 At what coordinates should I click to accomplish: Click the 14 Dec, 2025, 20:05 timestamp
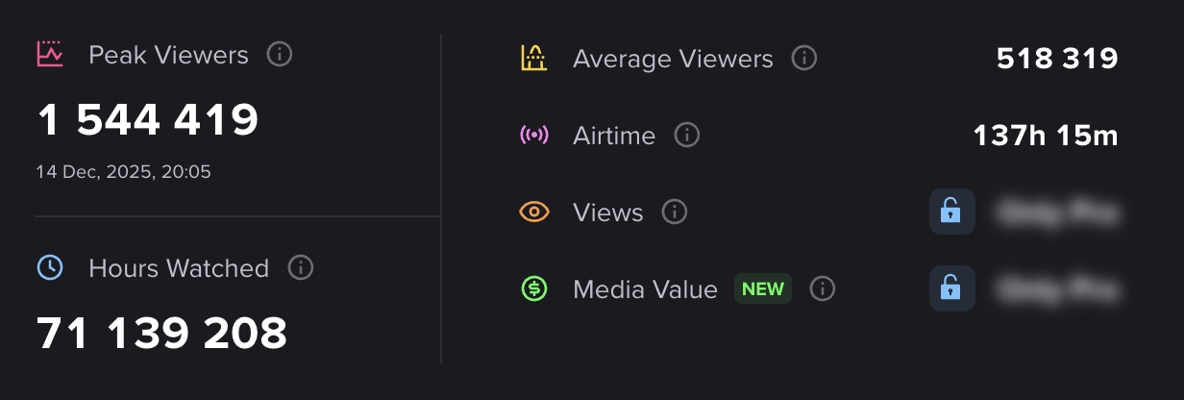124,172
